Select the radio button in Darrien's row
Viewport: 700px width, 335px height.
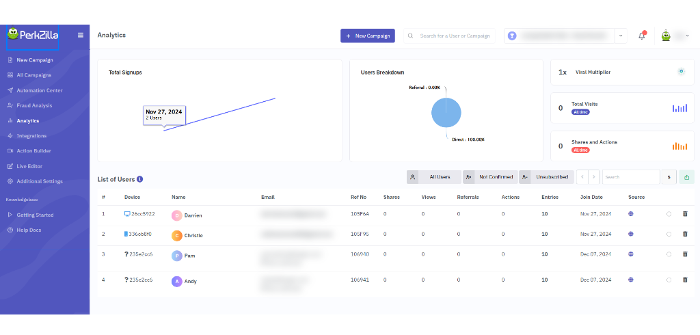669,214
